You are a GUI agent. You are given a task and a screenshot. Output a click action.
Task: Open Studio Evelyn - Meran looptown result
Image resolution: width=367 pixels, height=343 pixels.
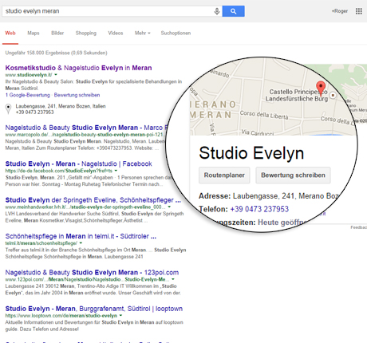[x=94, y=309]
